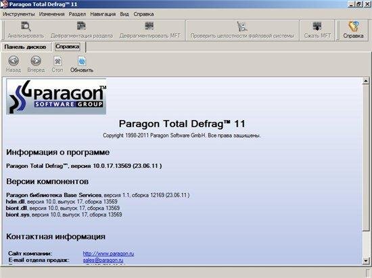This screenshot has height=278, width=372.
Task: Minimize the Paragon Total Defrag window
Action: pos(352,4)
